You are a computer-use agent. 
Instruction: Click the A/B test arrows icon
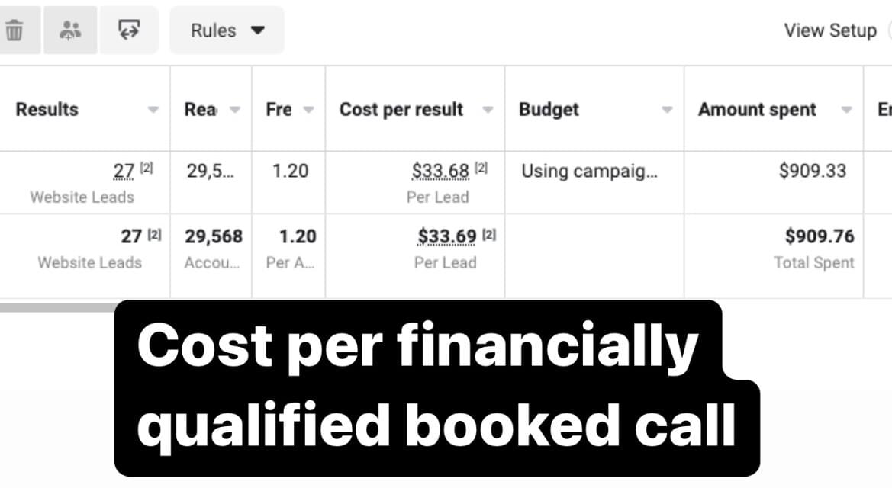129,30
